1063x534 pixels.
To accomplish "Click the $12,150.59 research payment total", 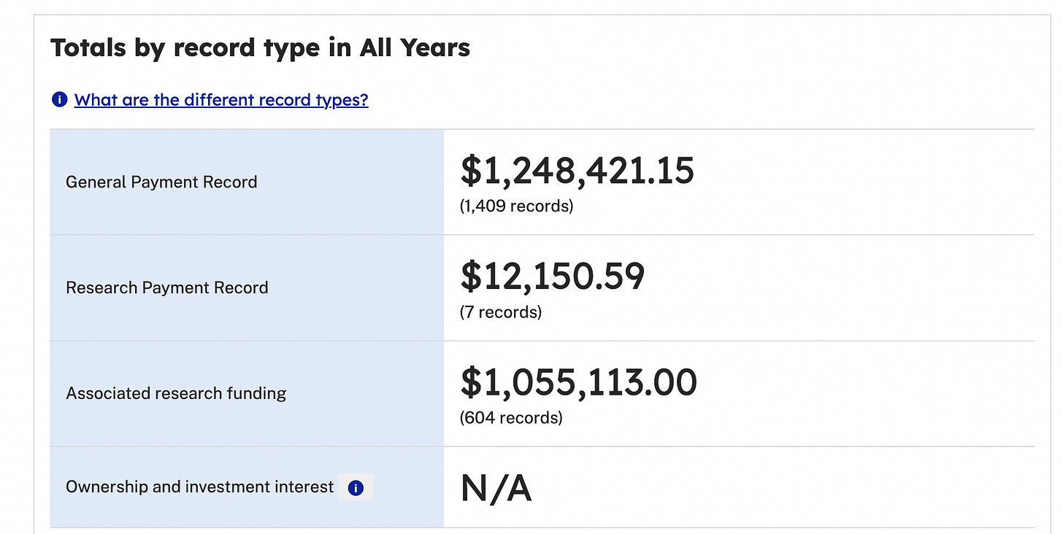I will click(x=553, y=277).
